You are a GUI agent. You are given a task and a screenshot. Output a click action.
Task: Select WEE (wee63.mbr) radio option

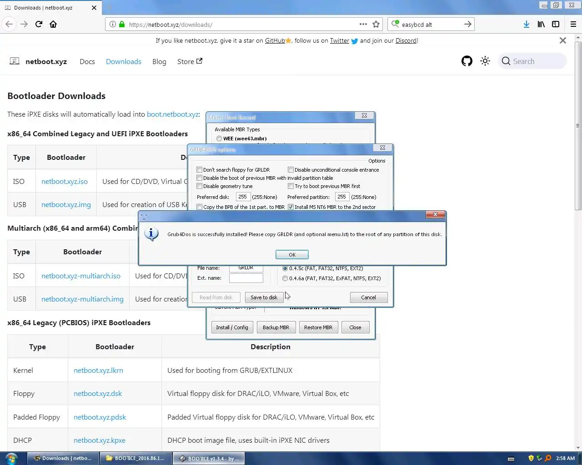pyautogui.click(x=219, y=139)
